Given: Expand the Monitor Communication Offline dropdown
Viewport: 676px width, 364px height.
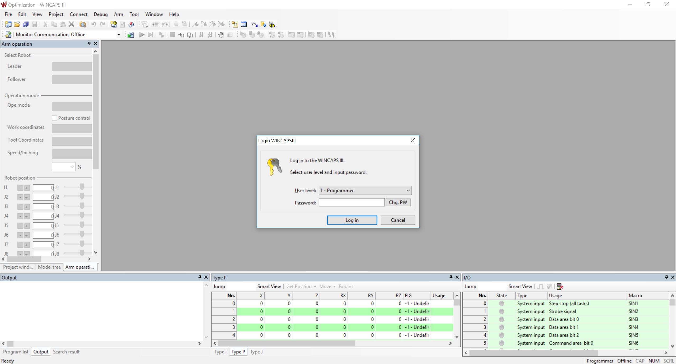Looking at the screenshot, I should pyautogui.click(x=119, y=35).
